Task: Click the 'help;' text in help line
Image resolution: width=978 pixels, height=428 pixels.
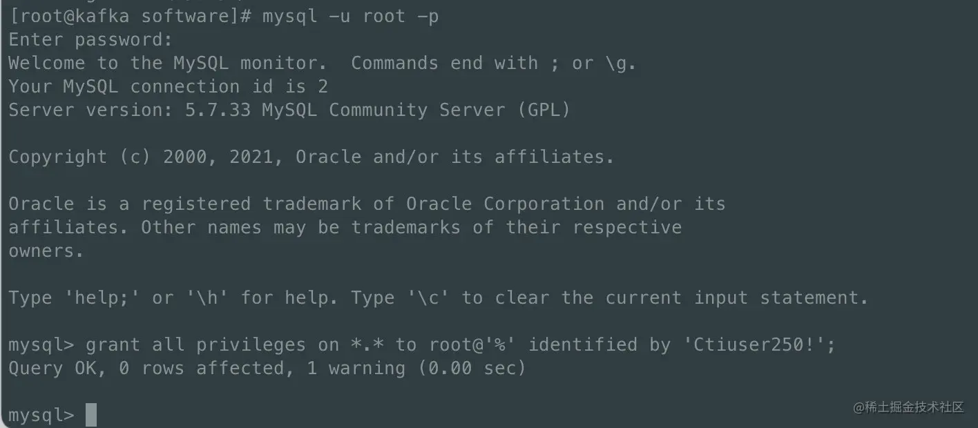Action: pyautogui.click(x=96, y=298)
